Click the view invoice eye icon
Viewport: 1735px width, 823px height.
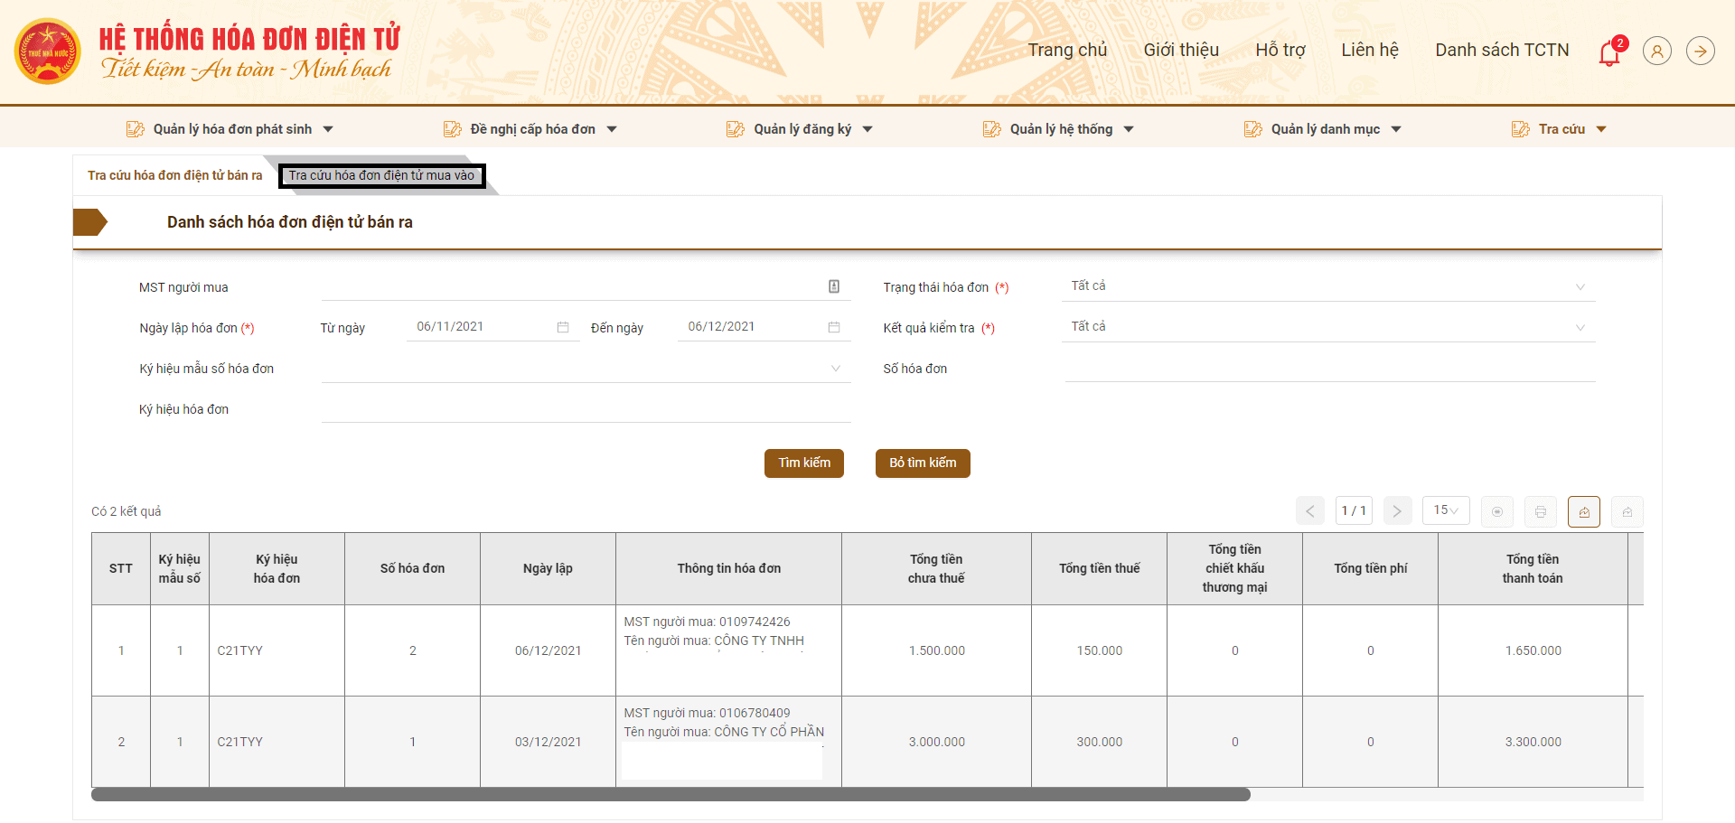1497,511
